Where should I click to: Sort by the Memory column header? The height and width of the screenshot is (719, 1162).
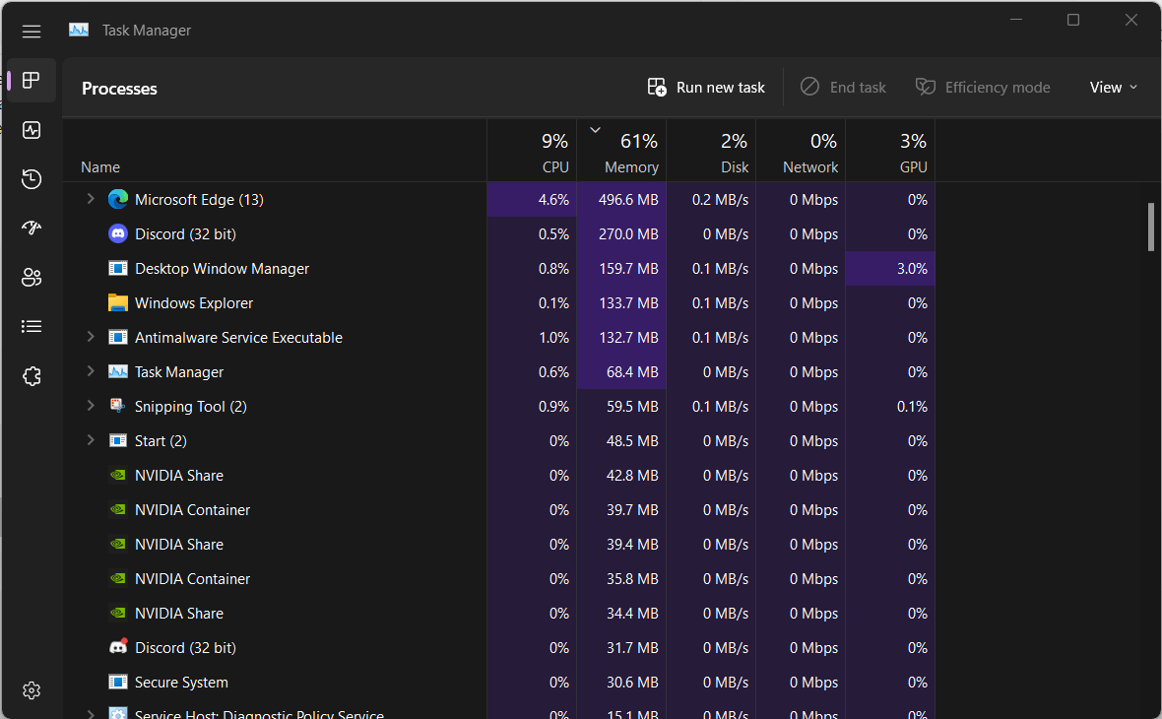click(x=621, y=151)
